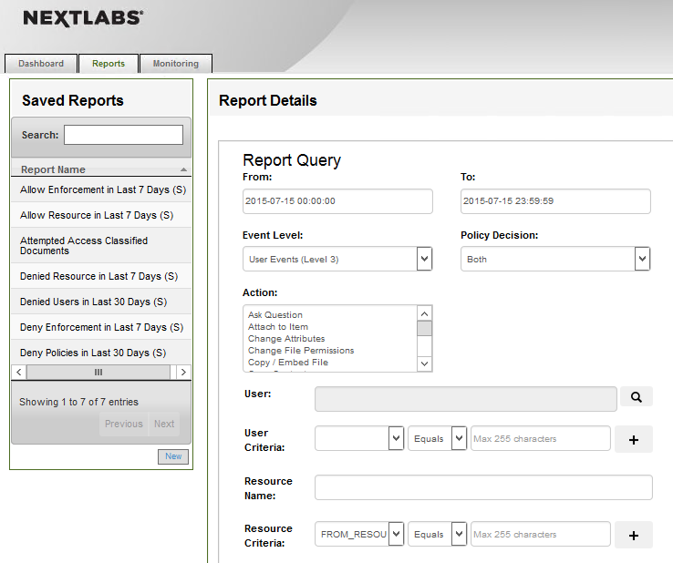Open the Policy Decision dropdown
This screenshot has height=563, width=673.
point(556,259)
